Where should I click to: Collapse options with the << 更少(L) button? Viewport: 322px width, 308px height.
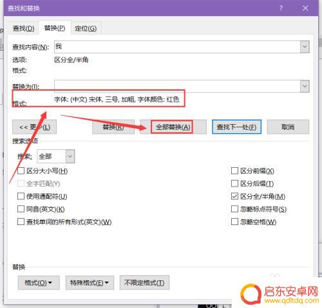coord(34,127)
